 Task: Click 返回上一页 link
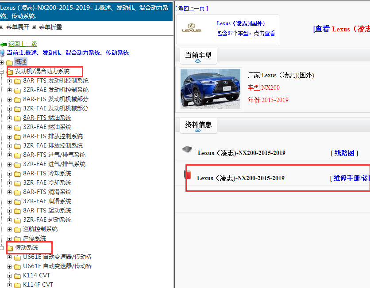pos(192,9)
